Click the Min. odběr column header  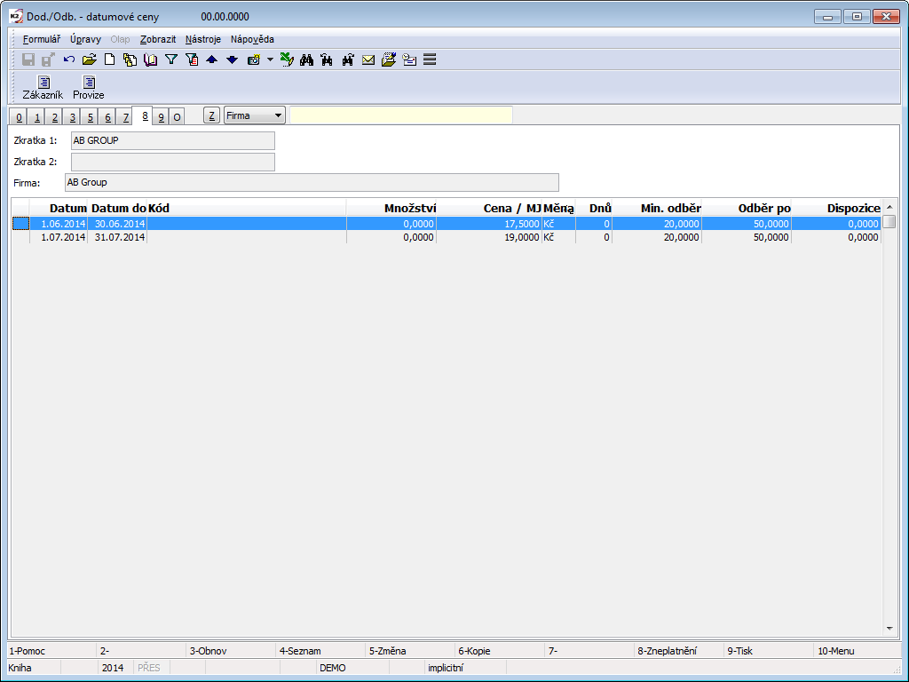[x=657, y=208]
